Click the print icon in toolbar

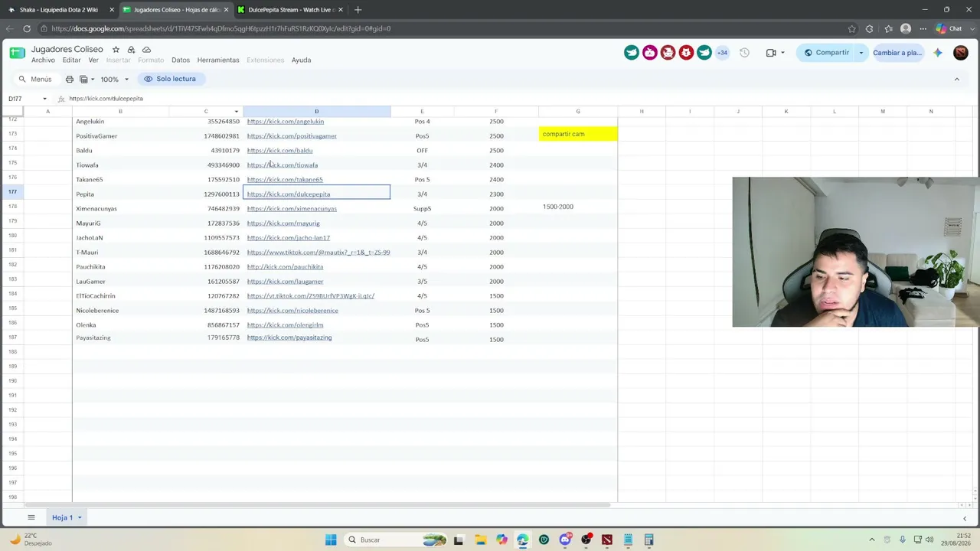[70, 79]
